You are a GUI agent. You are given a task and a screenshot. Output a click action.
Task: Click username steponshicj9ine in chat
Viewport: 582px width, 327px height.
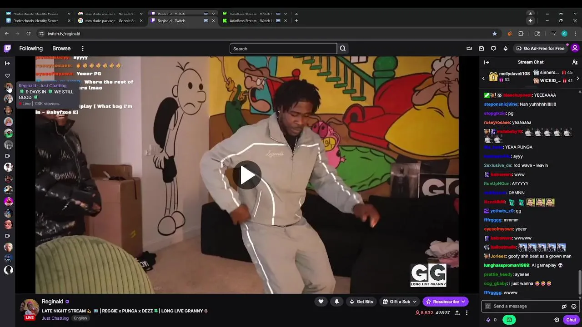[501, 104]
